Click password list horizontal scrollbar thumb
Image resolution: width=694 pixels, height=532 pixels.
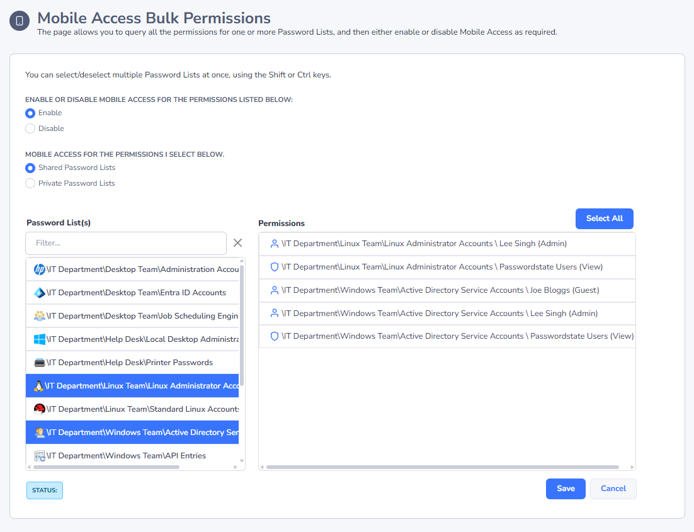pyautogui.click(x=106, y=467)
